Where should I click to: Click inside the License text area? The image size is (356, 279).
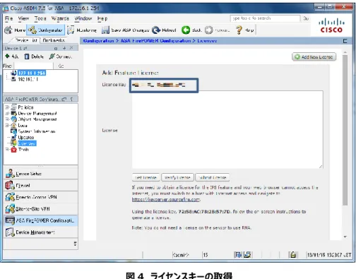click(x=227, y=130)
